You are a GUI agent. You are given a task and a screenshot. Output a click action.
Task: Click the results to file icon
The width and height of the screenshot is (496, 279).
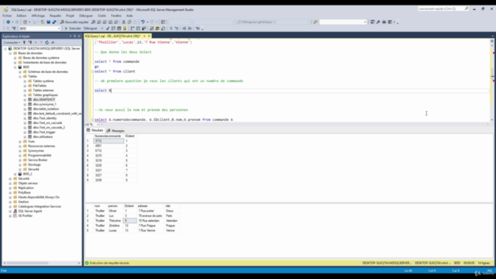pos(164,29)
